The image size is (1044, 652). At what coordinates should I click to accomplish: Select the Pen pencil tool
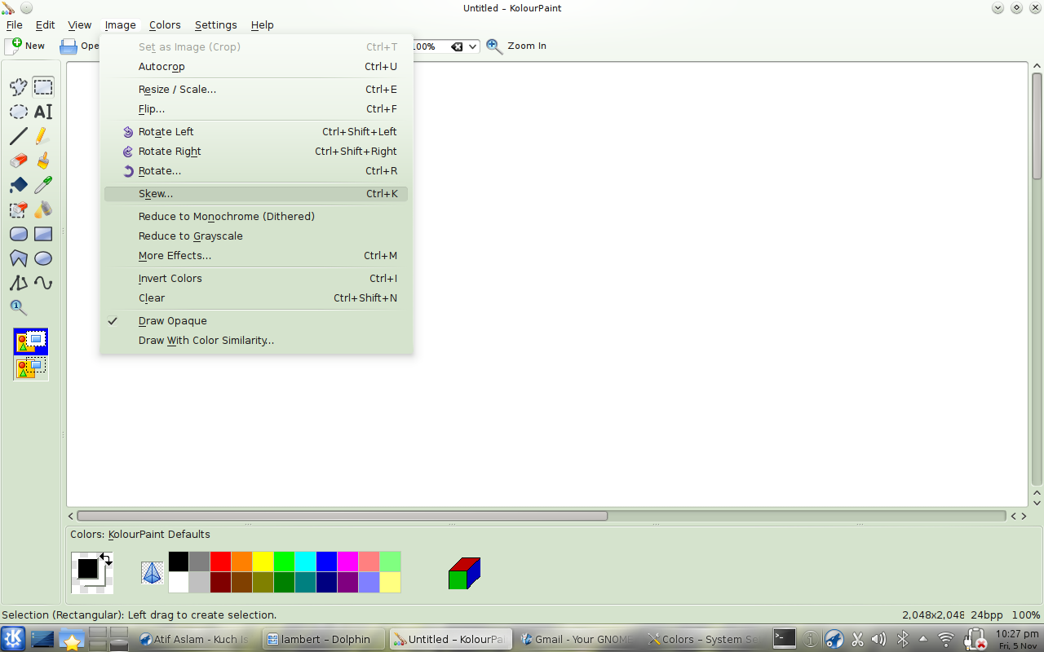[x=43, y=136]
